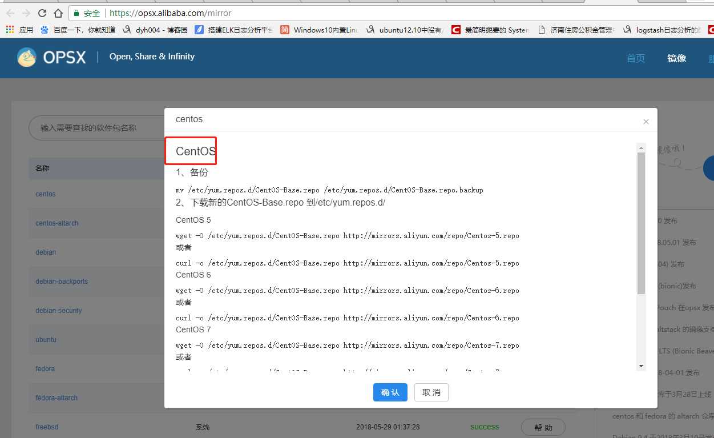Open ubuntu12.10 bookmark

405,30
